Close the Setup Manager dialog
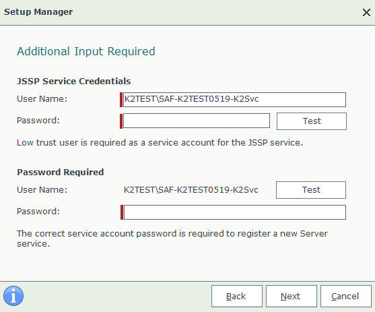Viewport: 375px width, 312px height. point(366,12)
